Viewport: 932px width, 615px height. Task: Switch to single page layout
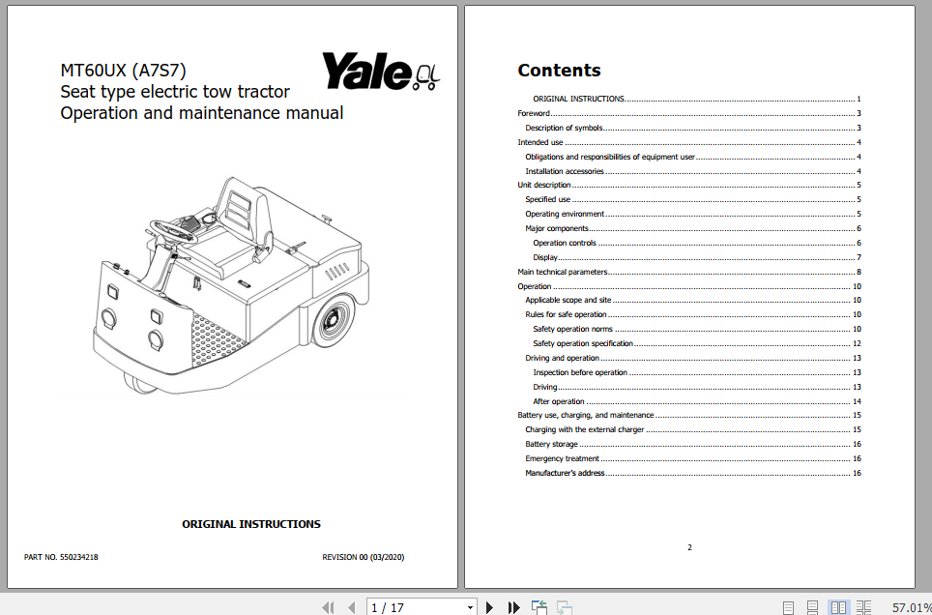click(x=787, y=606)
